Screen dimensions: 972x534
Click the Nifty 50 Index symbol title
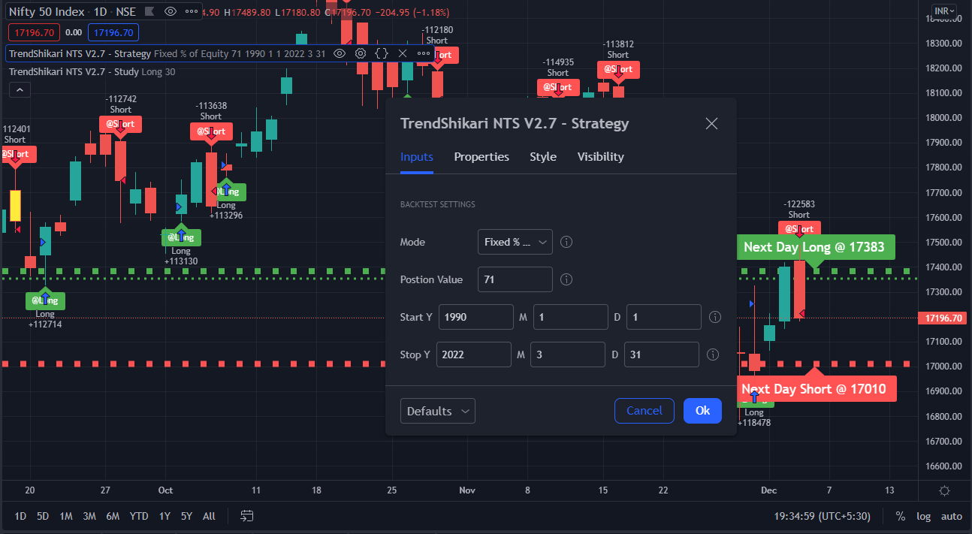[x=46, y=12]
